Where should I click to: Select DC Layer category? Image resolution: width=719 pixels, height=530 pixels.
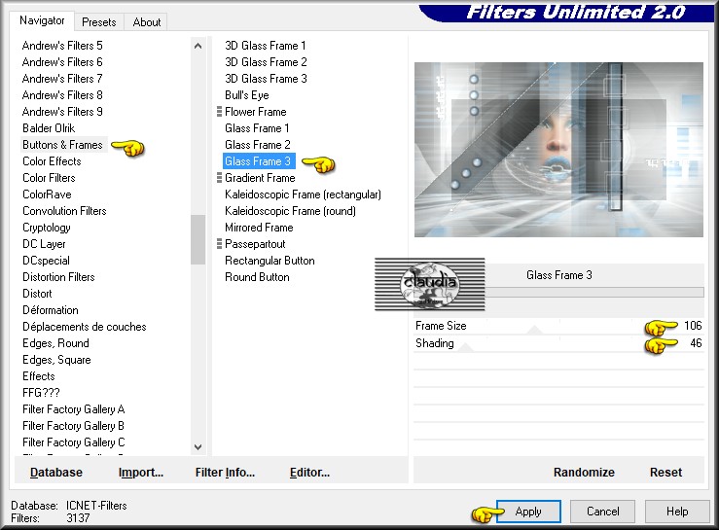[44, 244]
